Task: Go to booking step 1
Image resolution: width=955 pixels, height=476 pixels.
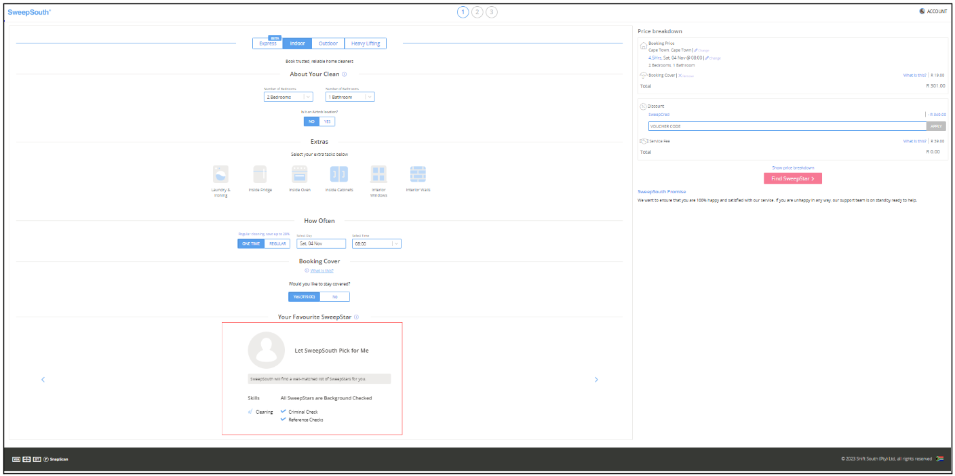Action: [x=463, y=12]
